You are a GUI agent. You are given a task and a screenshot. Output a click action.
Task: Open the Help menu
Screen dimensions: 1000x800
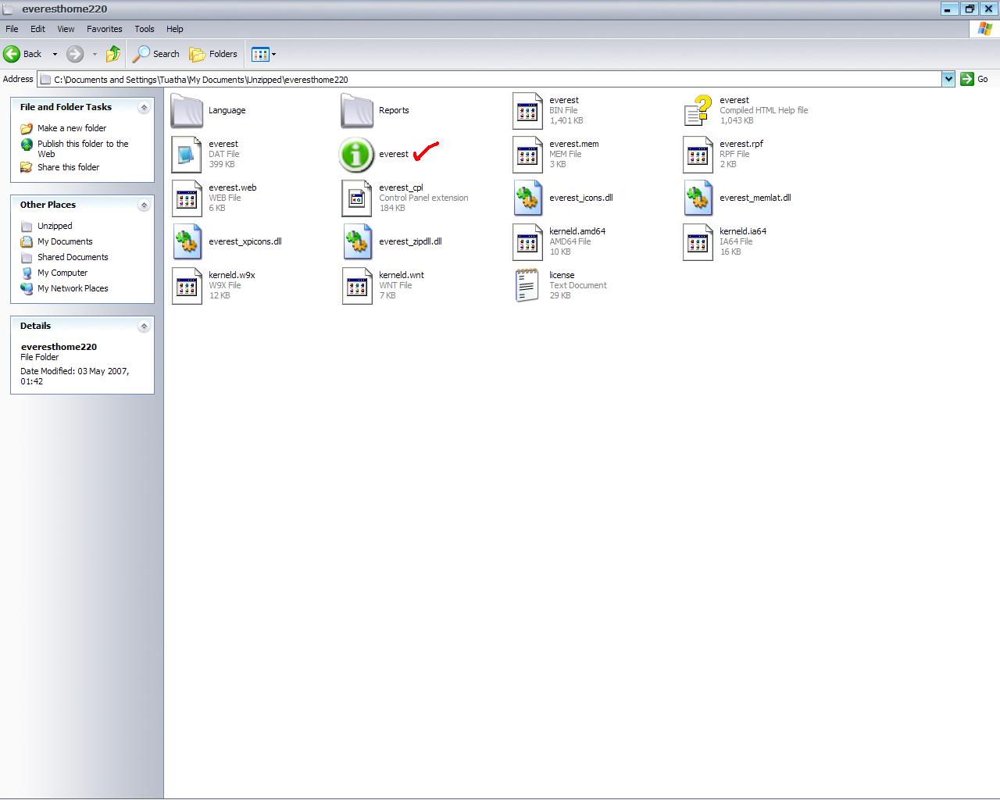pos(174,29)
